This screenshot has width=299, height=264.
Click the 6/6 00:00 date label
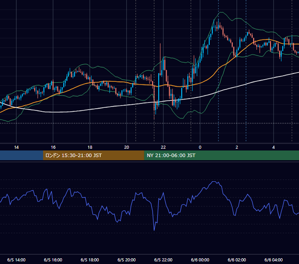tap(200, 260)
